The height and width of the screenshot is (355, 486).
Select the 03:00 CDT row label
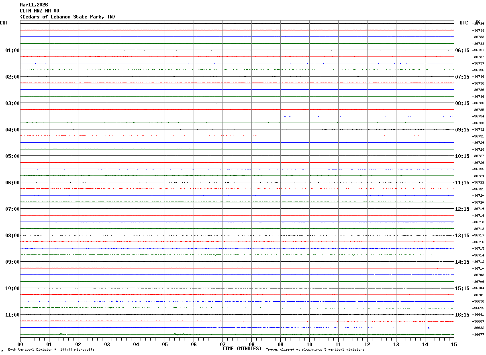pyautogui.click(x=12, y=103)
